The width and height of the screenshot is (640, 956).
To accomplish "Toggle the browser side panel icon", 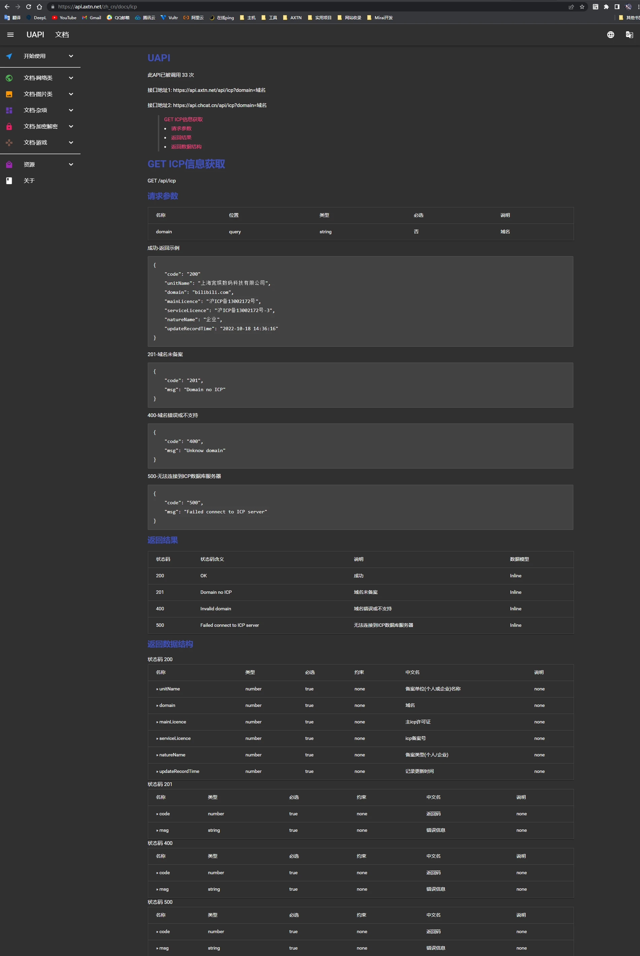I will [617, 6].
